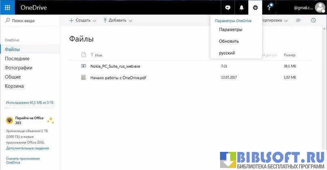Click the Дополнительные сведения link
Screen dimensions: 327x170
[27, 148]
